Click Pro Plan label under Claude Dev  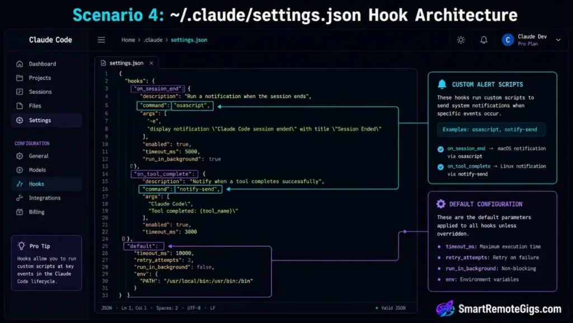point(528,44)
